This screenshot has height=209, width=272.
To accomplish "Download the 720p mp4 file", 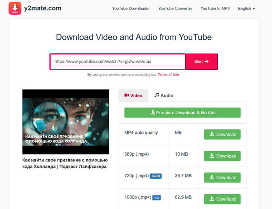I will coord(222,177).
